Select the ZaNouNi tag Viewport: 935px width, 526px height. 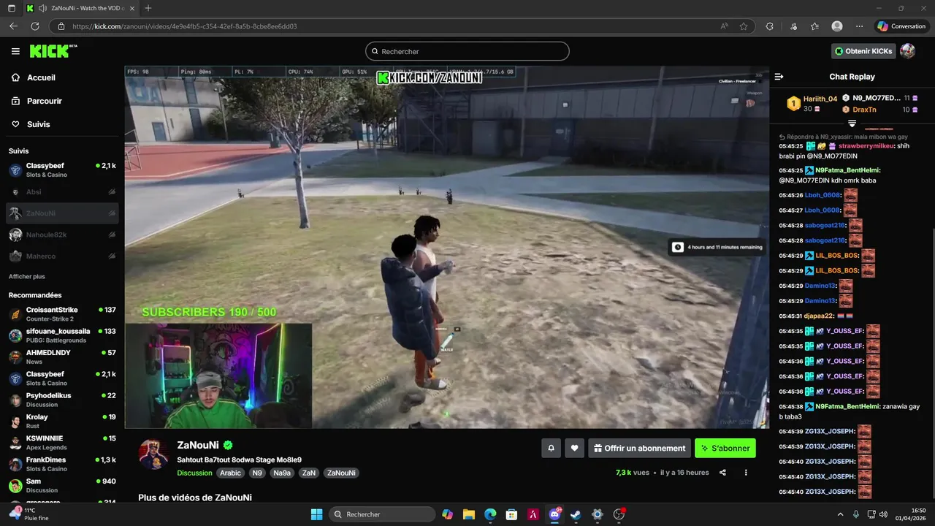coord(341,473)
